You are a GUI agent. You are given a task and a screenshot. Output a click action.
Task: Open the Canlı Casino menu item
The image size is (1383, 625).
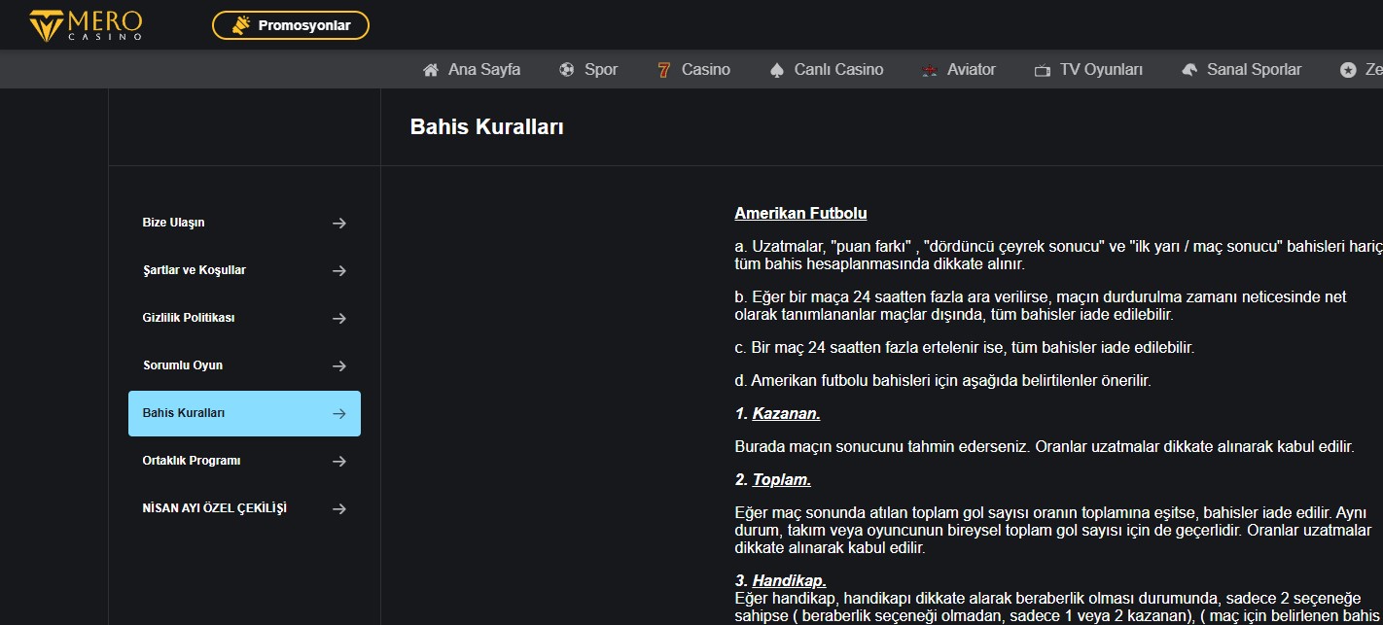(x=838, y=70)
